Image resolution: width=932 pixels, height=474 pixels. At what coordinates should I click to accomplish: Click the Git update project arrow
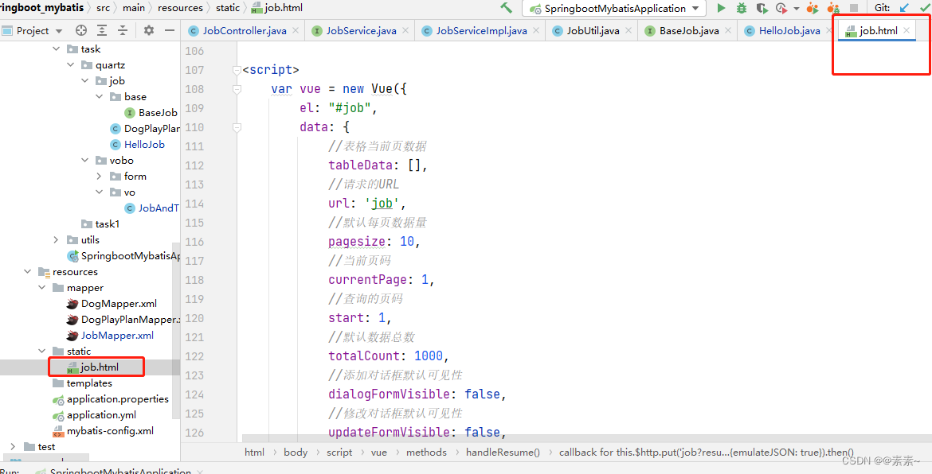coord(904,8)
